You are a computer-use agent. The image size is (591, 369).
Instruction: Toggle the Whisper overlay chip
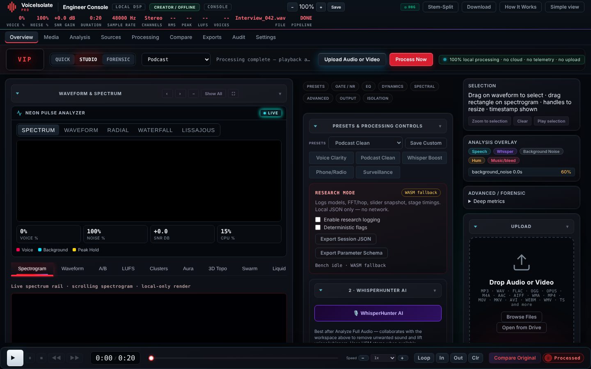(505, 151)
